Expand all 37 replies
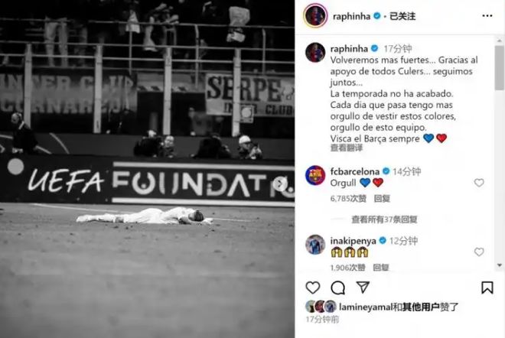Screen dimensions: 505x338 tap(384, 219)
